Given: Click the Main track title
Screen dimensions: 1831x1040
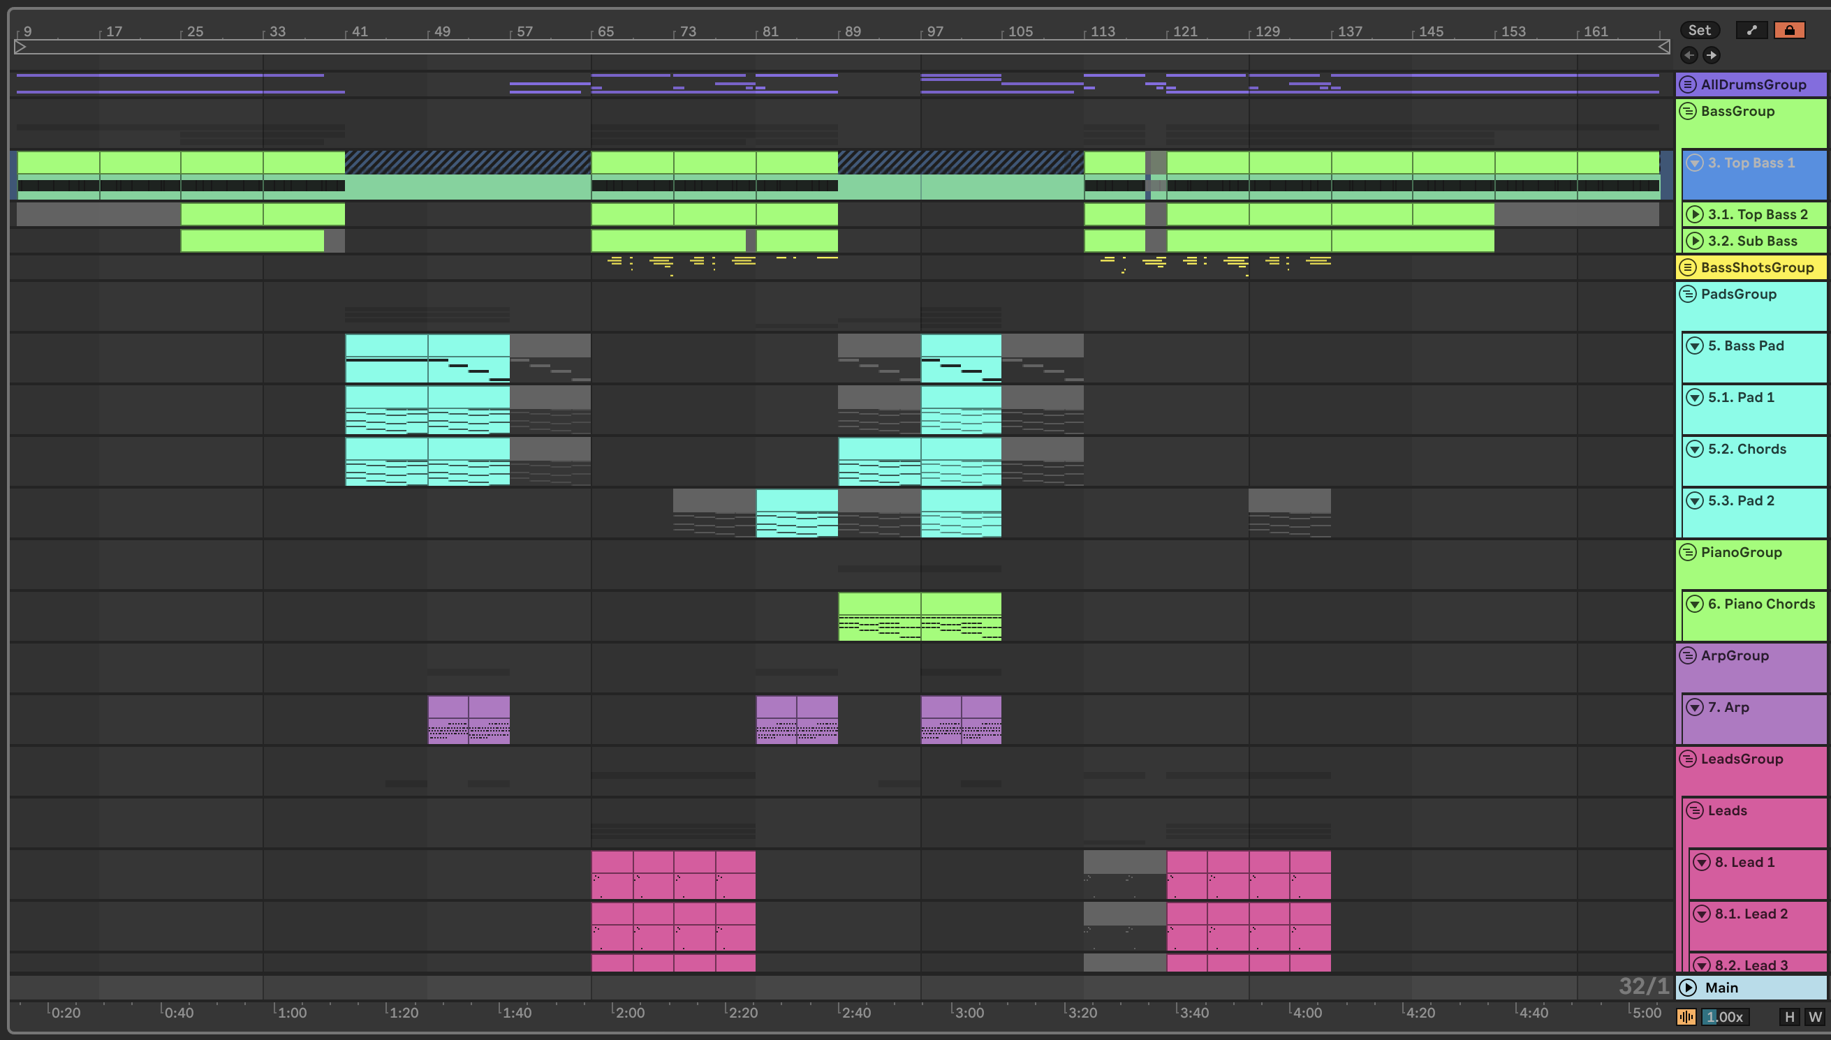Looking at the screenshot, I should 1721,987.
